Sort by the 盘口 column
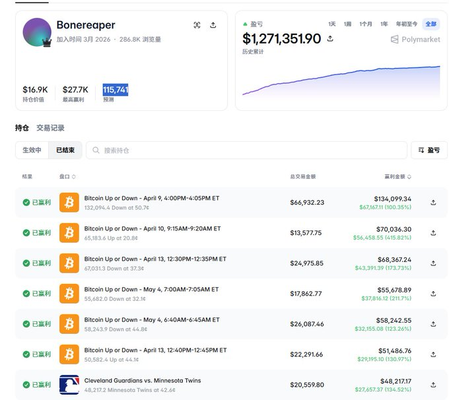The width and height of the screenshot is (449, 400). coord(67,177)
